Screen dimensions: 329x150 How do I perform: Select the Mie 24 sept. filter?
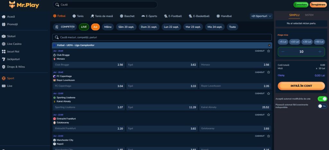[215, 27]
